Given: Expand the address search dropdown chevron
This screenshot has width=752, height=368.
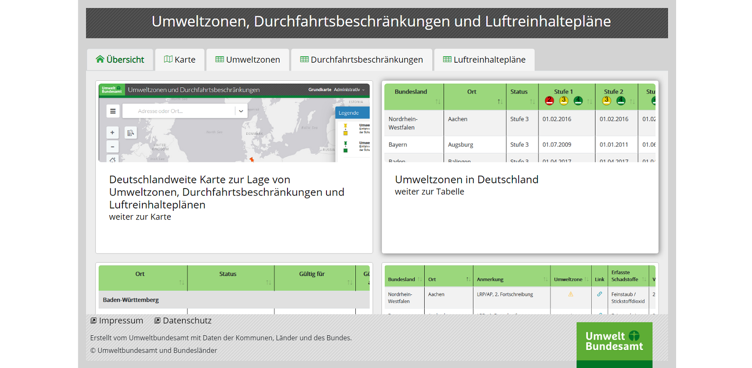Looking at the screenshot, I should (x=241, y=111).
